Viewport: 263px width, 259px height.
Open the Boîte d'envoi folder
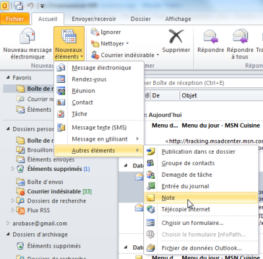39,182
